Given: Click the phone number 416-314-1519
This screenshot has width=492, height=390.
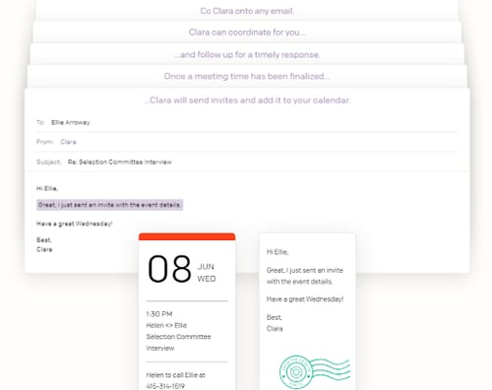Looking at the screenshot, I should 165,386.
